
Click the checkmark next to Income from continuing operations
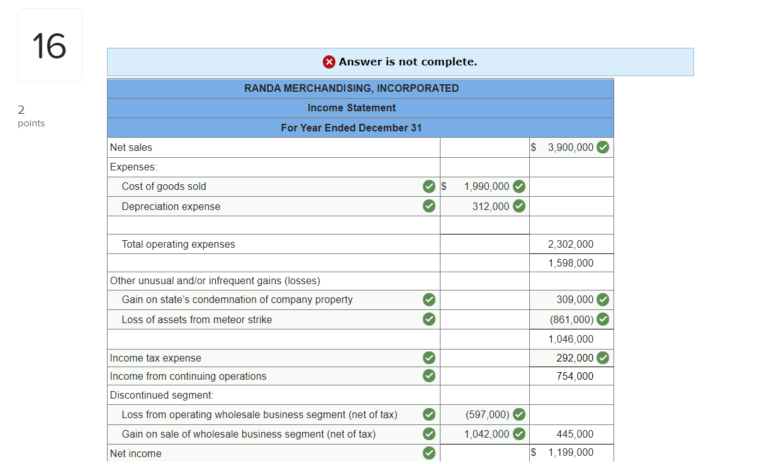(429, 375)
